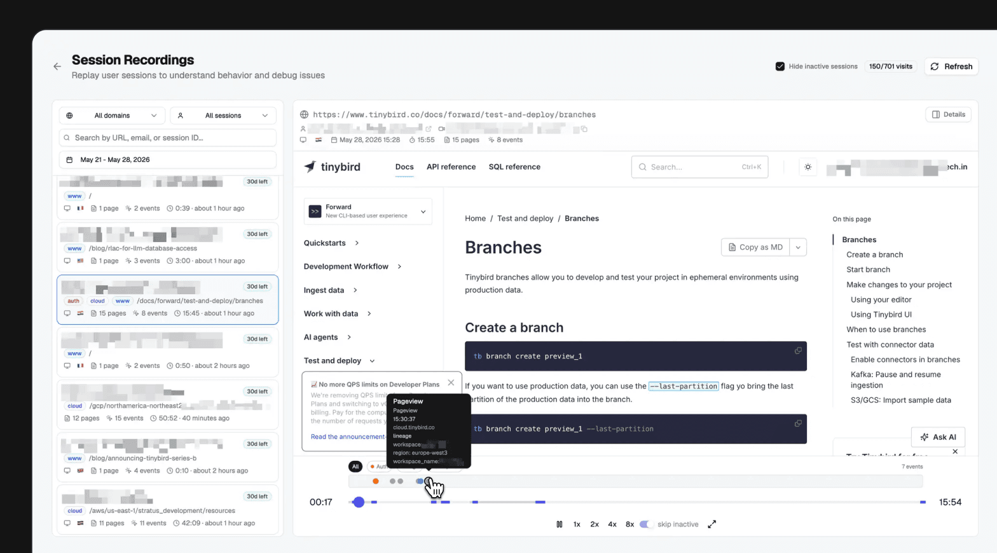Viewport: 997px width, 553px height.
Task: Set playback speed to 4x
Action: click(x=612, y=524)
